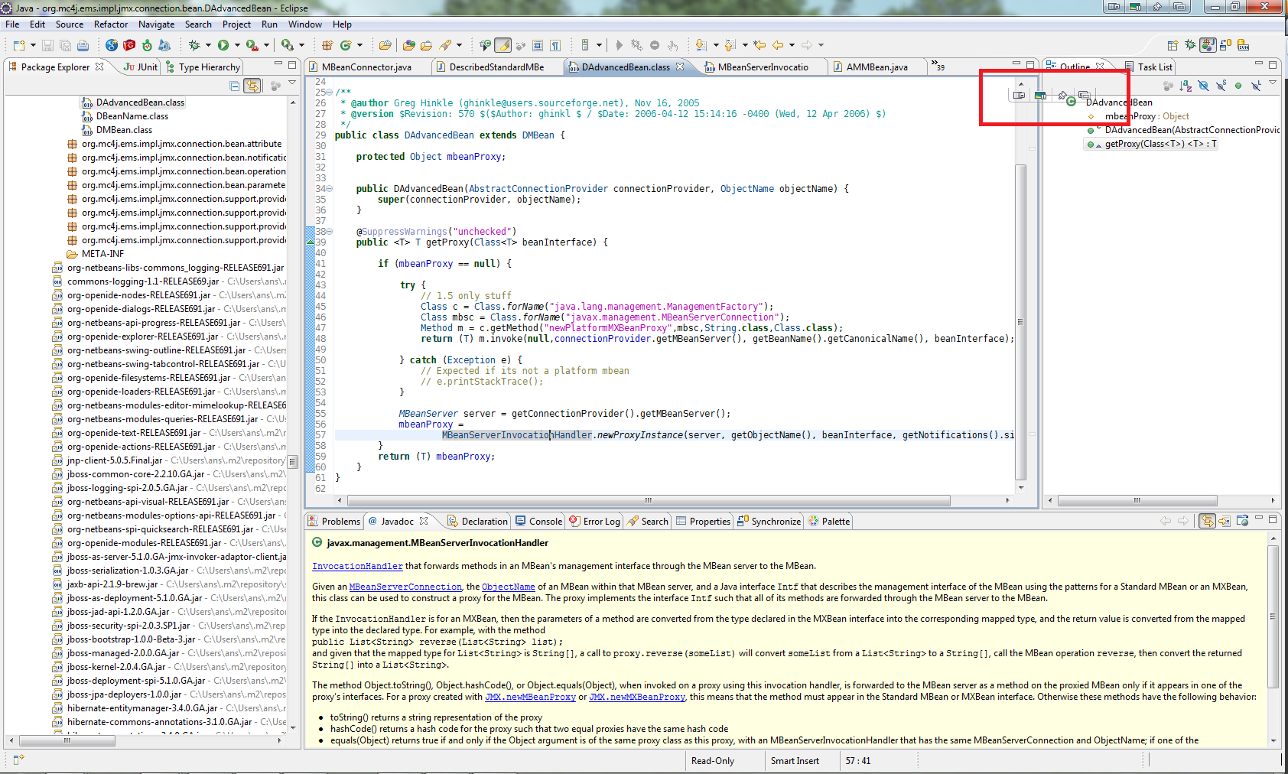Open the Refactor menu
The image size is (1288, 774).
(x=111, y=24)
